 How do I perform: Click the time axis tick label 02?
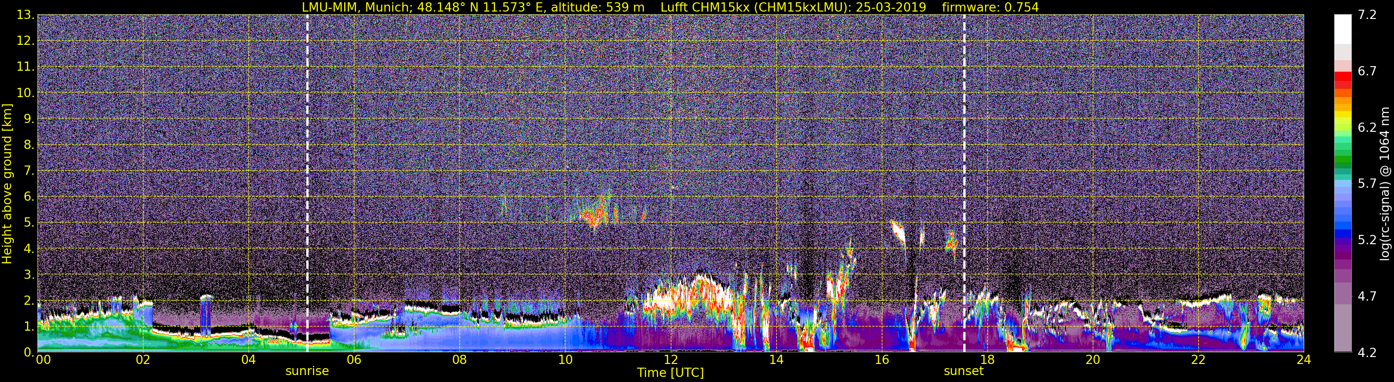point(143,360)
